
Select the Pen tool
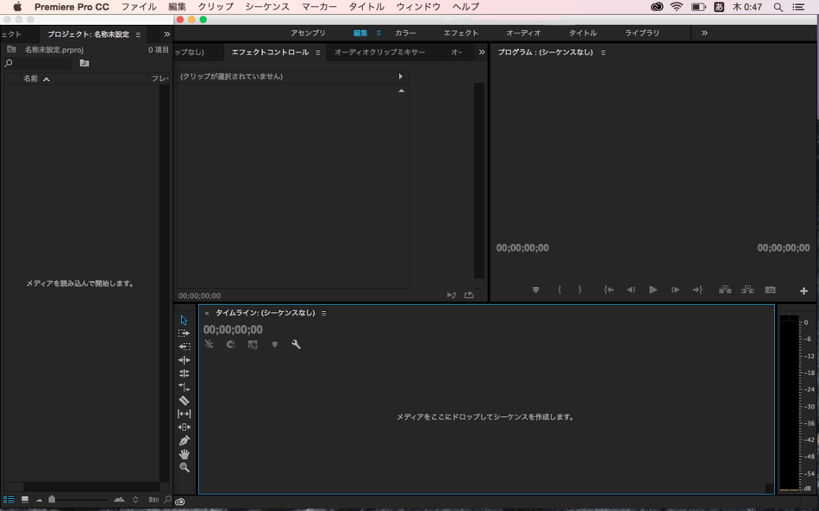pyautogui.click(x=184, y=440)
